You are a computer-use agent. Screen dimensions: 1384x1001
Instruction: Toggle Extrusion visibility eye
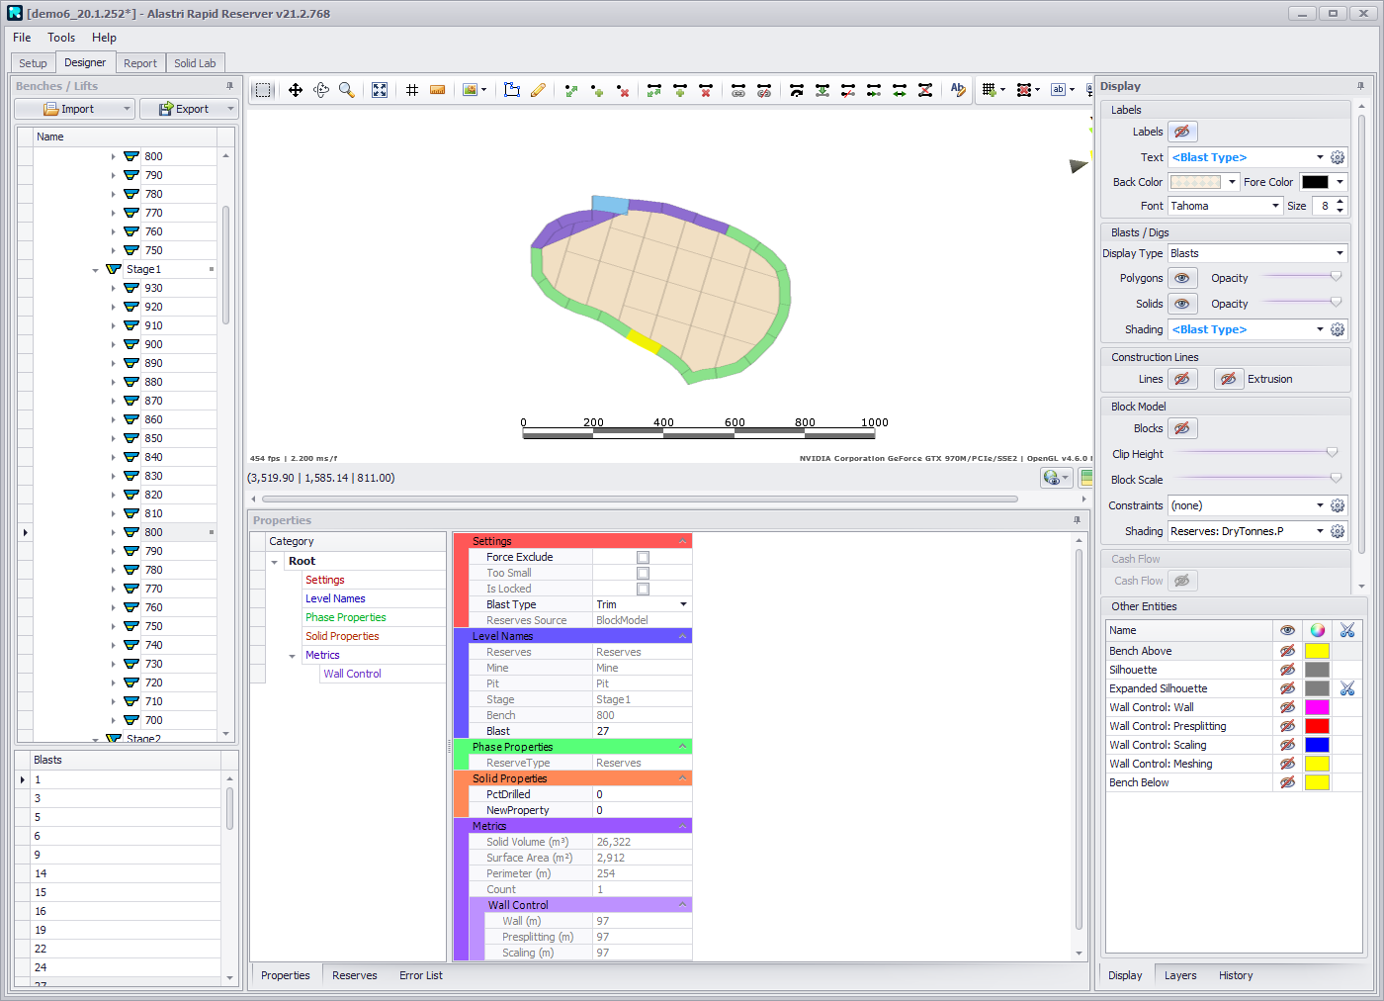(1229, 379)
